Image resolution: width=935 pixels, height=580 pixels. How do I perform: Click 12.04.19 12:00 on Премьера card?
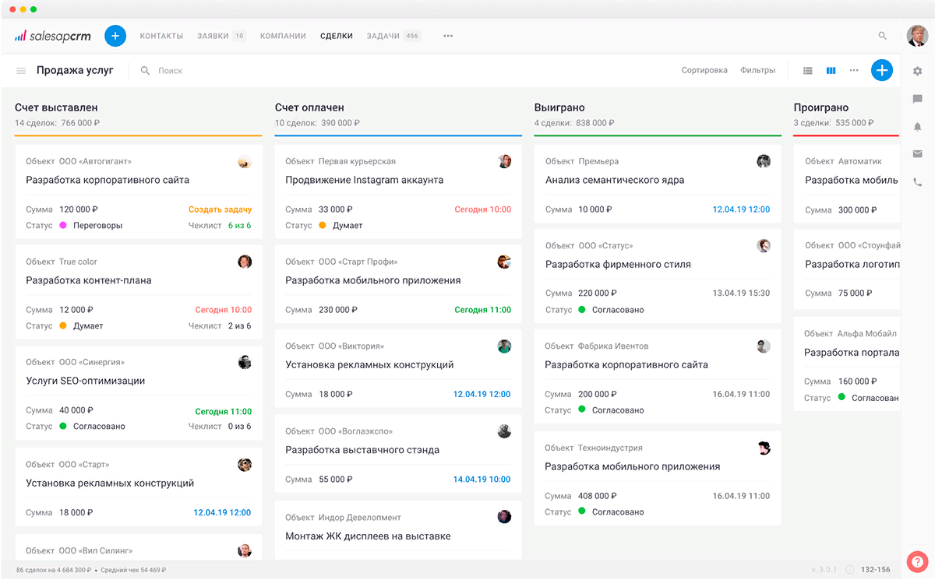pyautogui.click(x=741, y=209)
